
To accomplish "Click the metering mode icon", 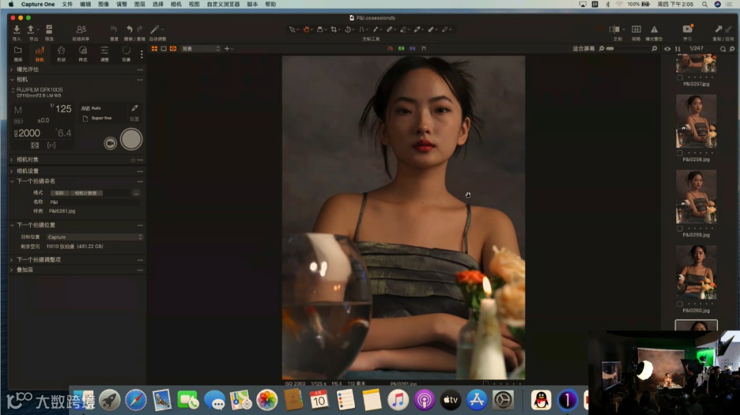I will 35,145.
